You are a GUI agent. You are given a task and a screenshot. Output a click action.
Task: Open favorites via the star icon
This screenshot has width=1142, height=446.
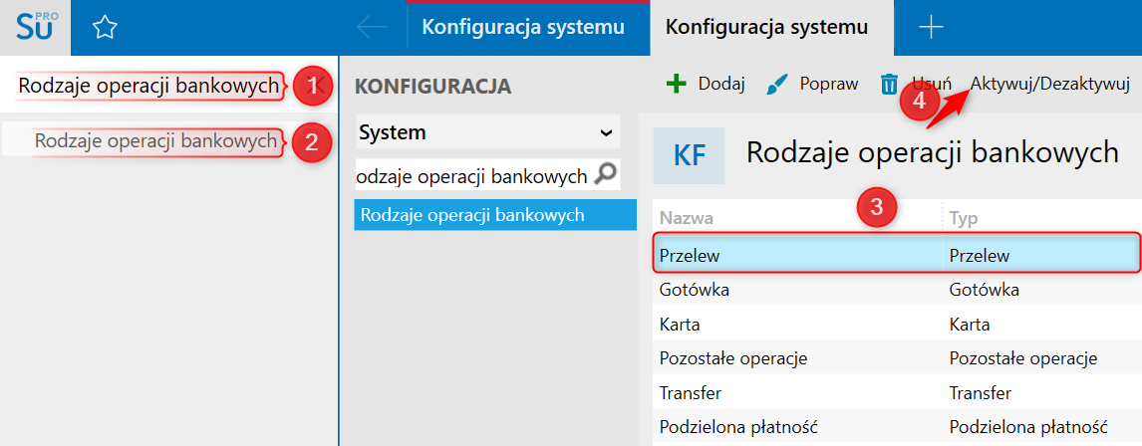[x=105, y=28]
